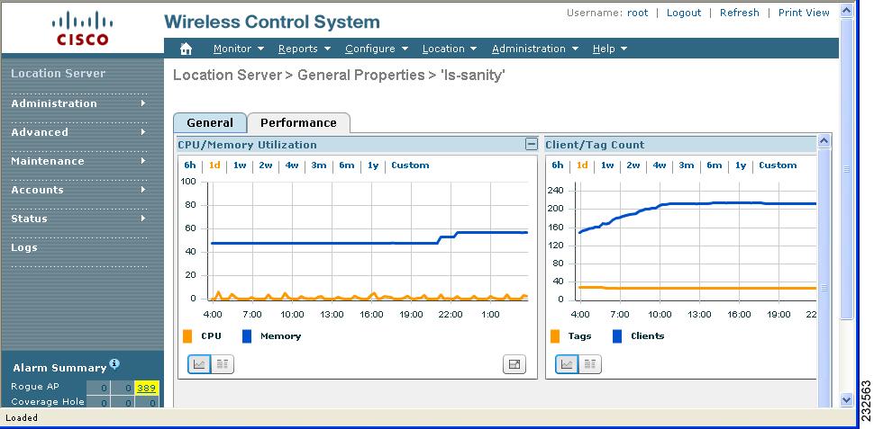This screenshot has width=874, height=429.
Task: Set CPU/Memory range to 1y
Action: [x=373, y=165]
